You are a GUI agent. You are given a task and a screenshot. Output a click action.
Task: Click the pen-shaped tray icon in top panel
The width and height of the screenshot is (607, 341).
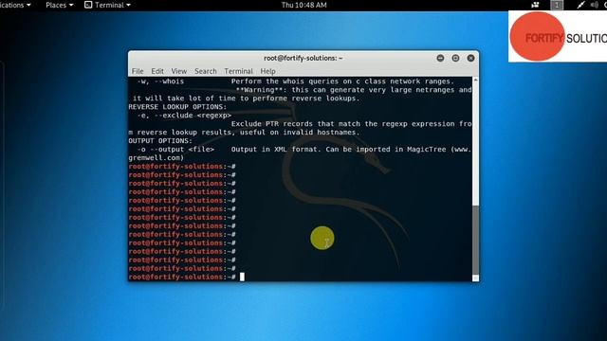click(x=580, y=5)
